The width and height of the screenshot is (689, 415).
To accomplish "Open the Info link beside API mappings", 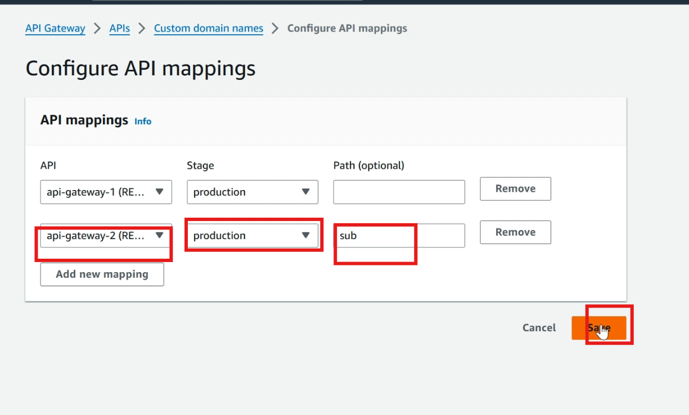I will [143, 121].
